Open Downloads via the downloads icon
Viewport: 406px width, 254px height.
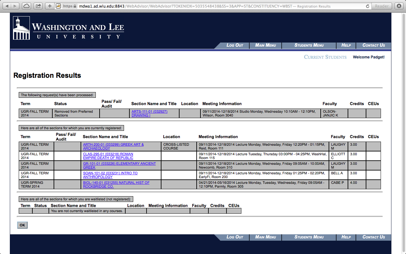pos(399,5)
